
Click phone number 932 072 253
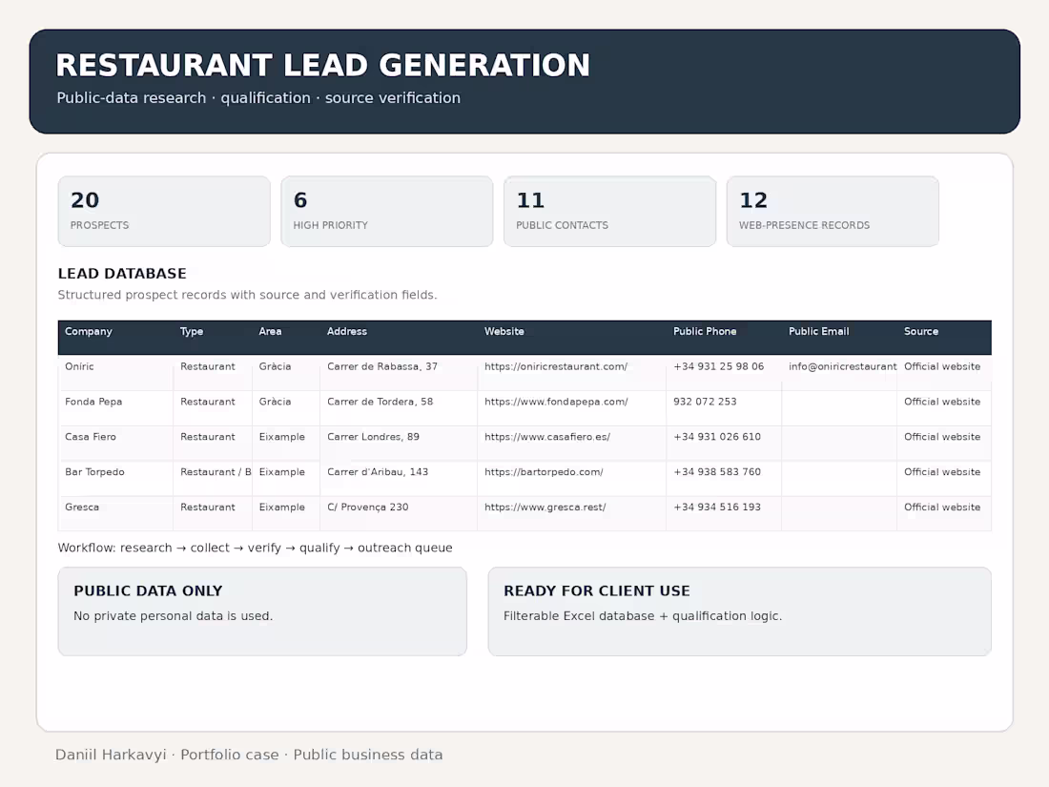[705, 402]
